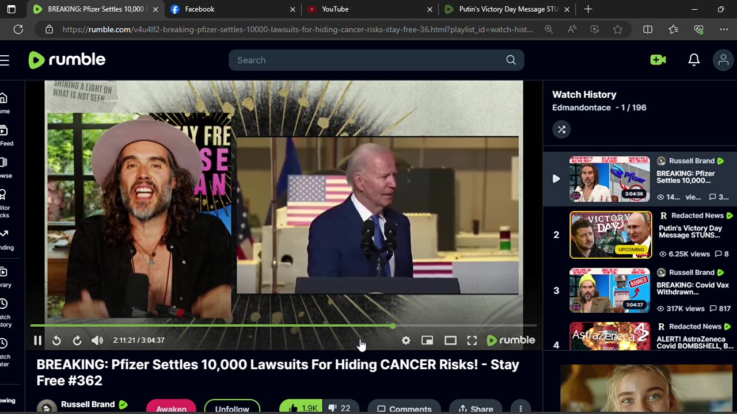737x414 pixels.
Task: Toggle browser split screen
Action: tap(648, 29)
